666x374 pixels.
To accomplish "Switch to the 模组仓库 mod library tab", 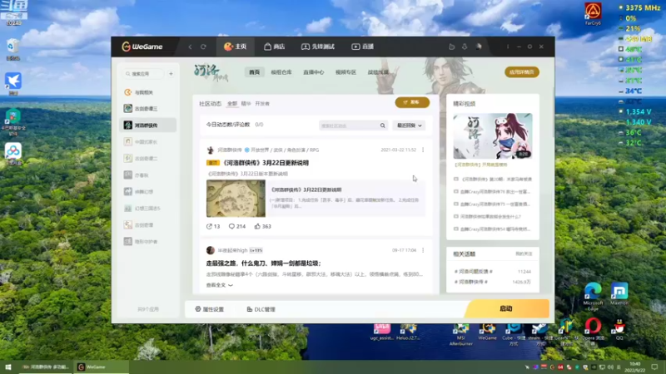I will point(281,72).
